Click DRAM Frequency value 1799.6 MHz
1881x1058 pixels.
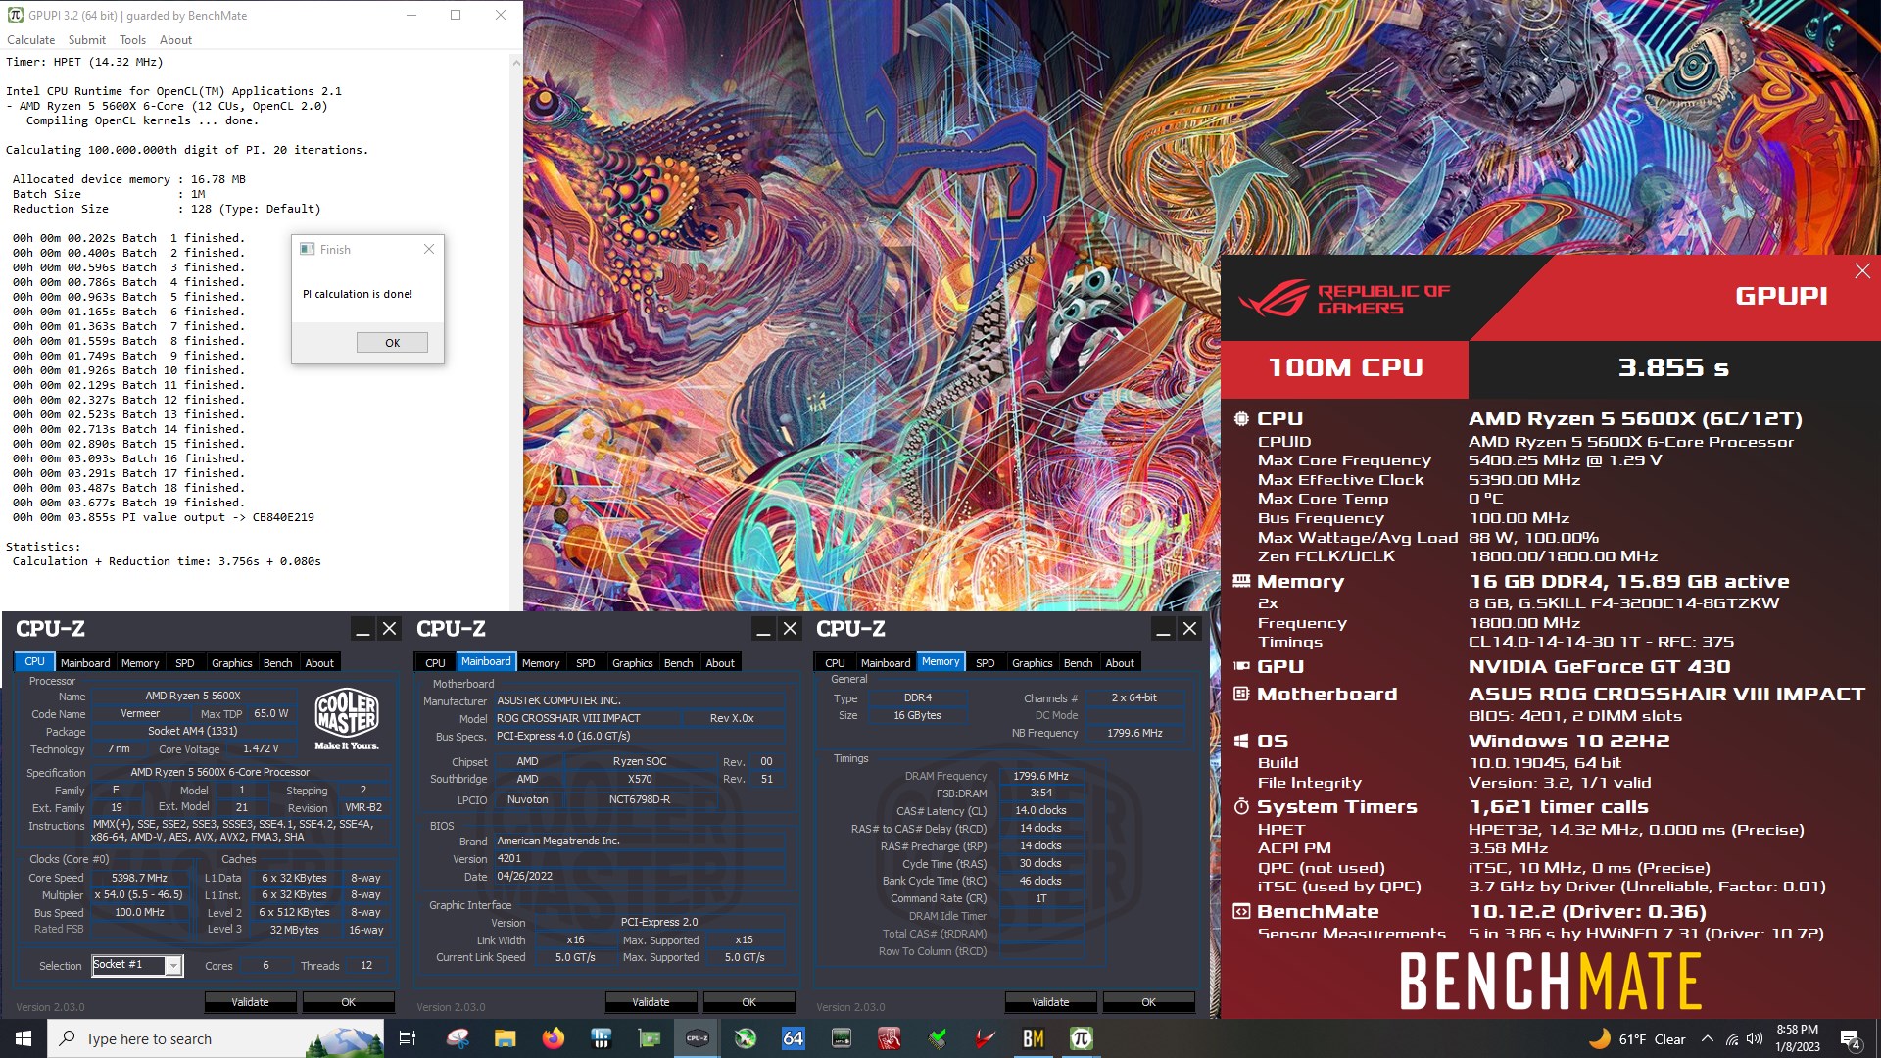[1040, 776]
